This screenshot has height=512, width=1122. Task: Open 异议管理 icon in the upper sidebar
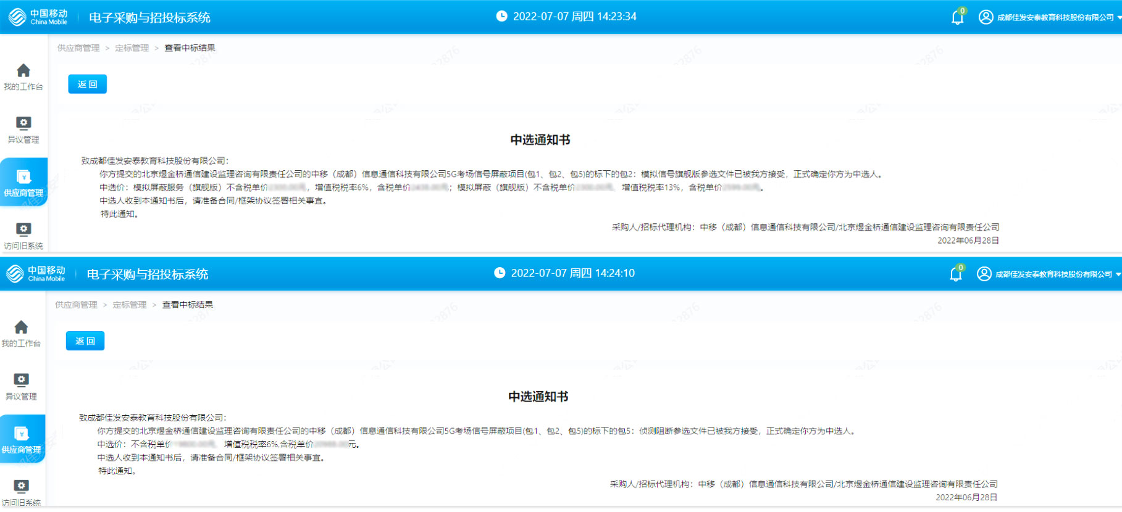click(23, 123)
